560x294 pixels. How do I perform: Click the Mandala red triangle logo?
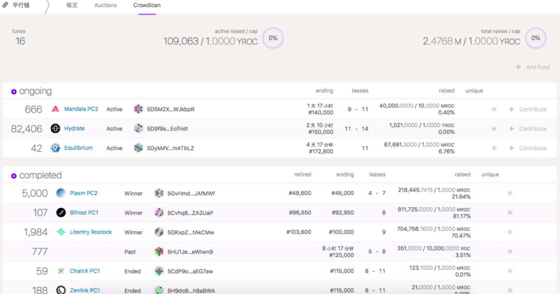click(x=55, y=109)
